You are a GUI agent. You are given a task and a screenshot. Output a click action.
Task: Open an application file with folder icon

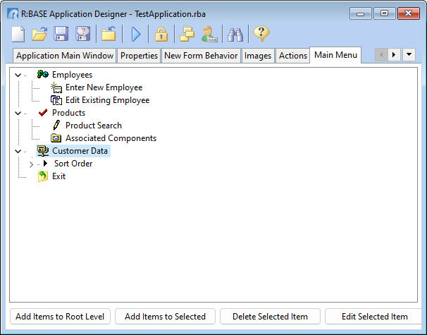pyautogui.click(x=39, y=34)
